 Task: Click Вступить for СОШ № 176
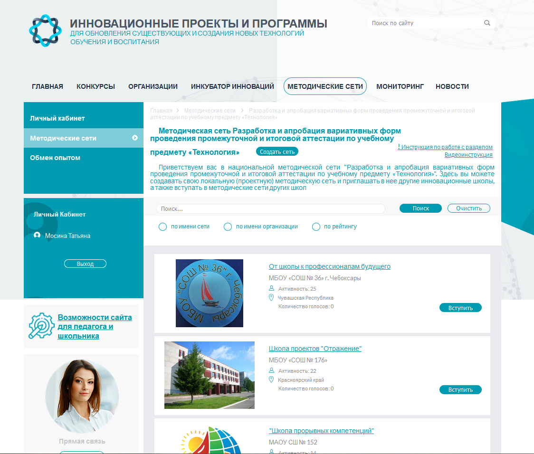point(460,390)
